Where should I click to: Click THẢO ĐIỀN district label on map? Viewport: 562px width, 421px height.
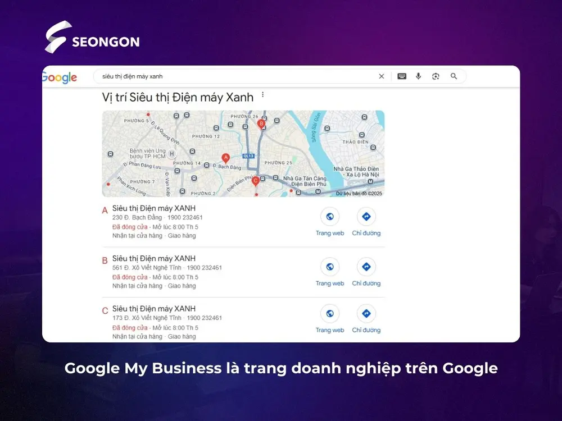click(x=355, y=142)
